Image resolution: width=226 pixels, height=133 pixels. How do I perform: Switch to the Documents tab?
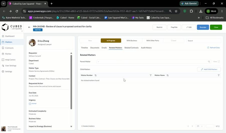[95, 48]
